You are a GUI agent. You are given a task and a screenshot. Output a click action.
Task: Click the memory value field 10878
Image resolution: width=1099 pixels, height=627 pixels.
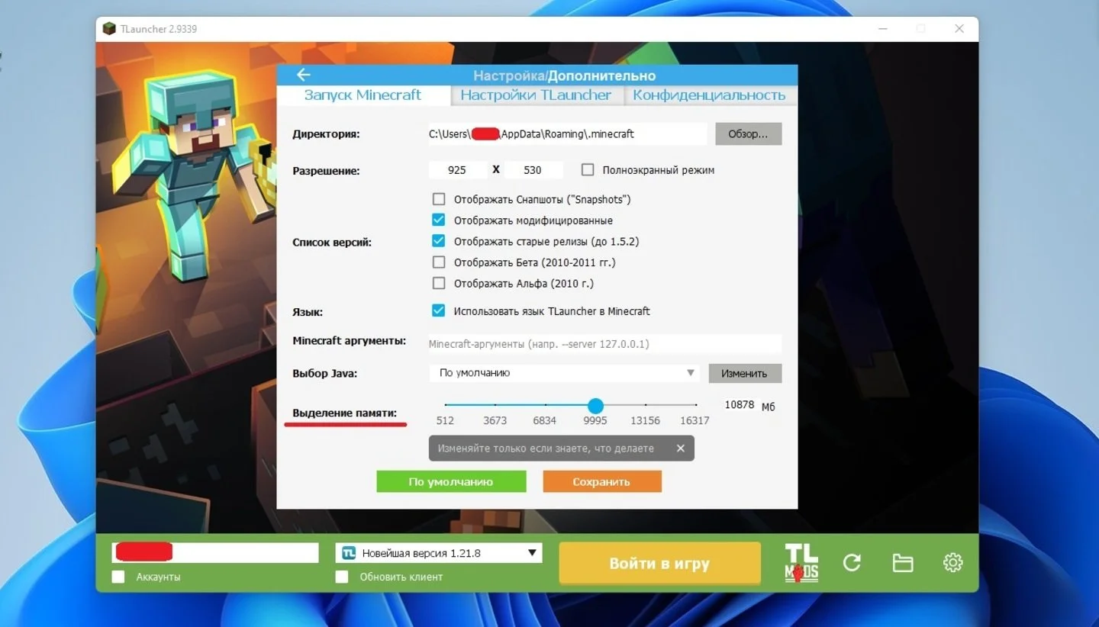[x=739, y=405]
